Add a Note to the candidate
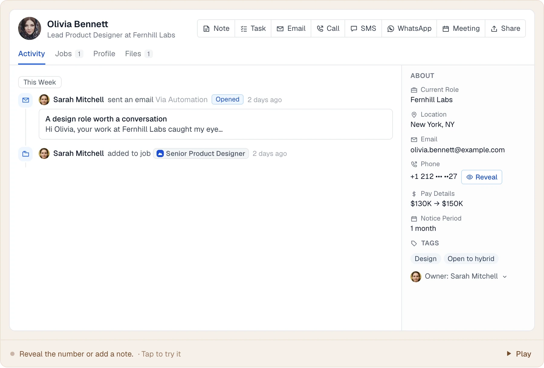The image size is (544, 368). tap(216, 28)
